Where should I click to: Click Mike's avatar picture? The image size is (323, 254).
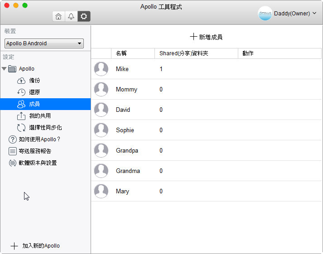tap(101, 69)
